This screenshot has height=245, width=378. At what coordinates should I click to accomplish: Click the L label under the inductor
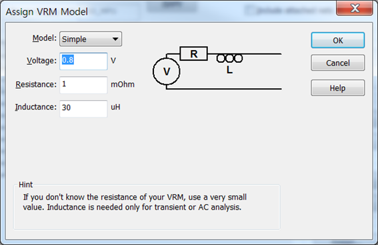click(x=229, y=70)
